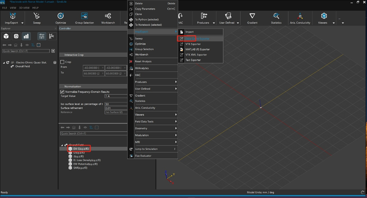The image size is (367, 198).
Task: Clear the Explorer quick search box
Action: (53, 51)
